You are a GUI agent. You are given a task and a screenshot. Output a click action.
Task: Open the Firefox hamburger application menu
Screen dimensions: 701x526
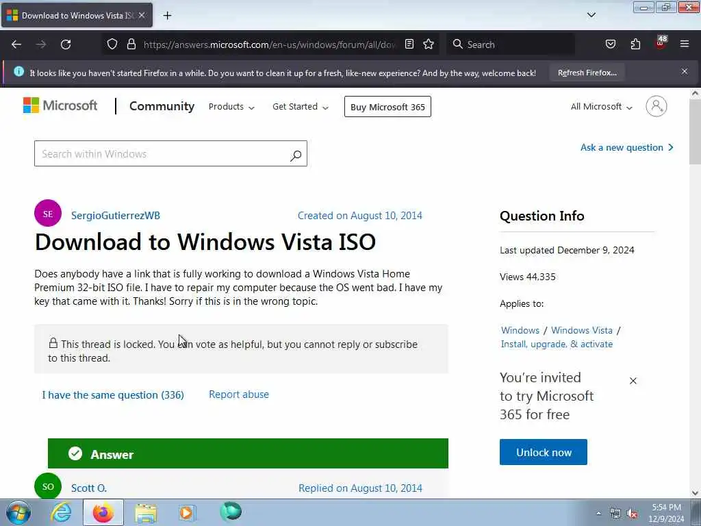tap(685, 44)
